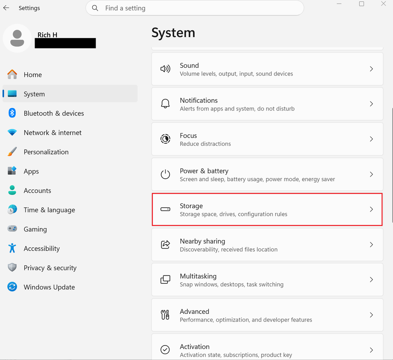Click the Gaming label in sidebar
This screenshot has height=360, width=393.
(x=35, y=229)
